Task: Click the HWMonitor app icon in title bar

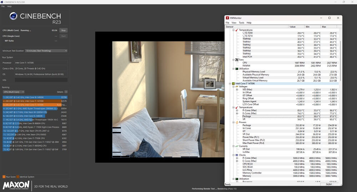Action: tap(227, 18)
